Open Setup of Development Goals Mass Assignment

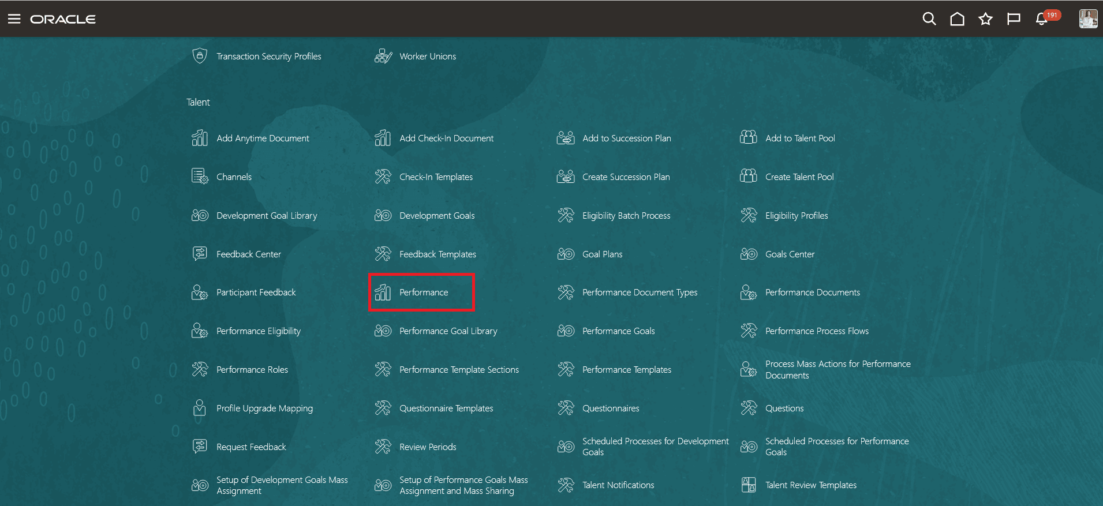[x=282, y=485]
